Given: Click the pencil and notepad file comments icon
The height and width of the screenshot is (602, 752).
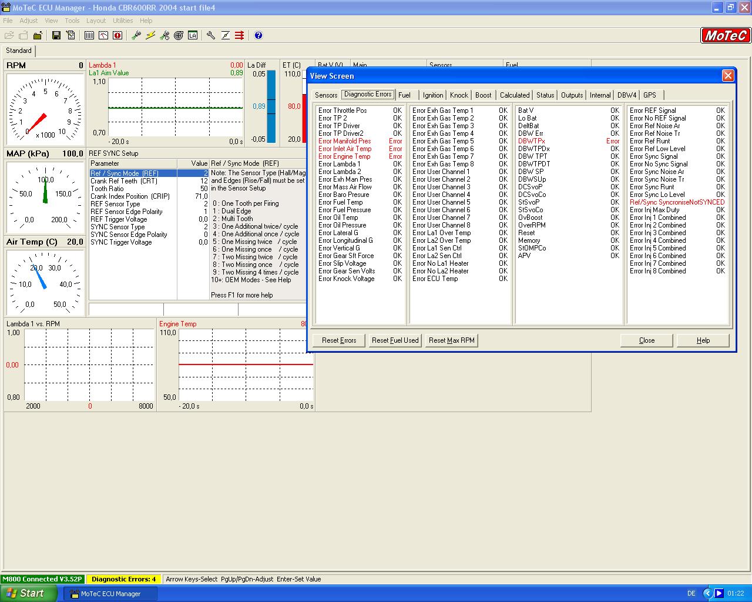Looking at the screenshot, I should [x=70, y=35].
